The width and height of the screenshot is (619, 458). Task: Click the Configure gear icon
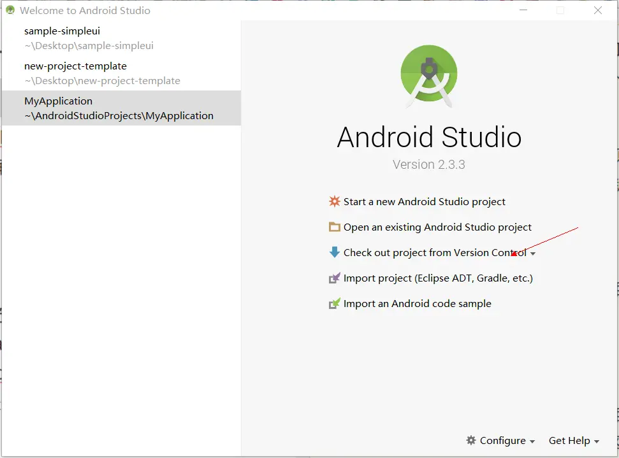pyautogui.click(x=471, y=440)
